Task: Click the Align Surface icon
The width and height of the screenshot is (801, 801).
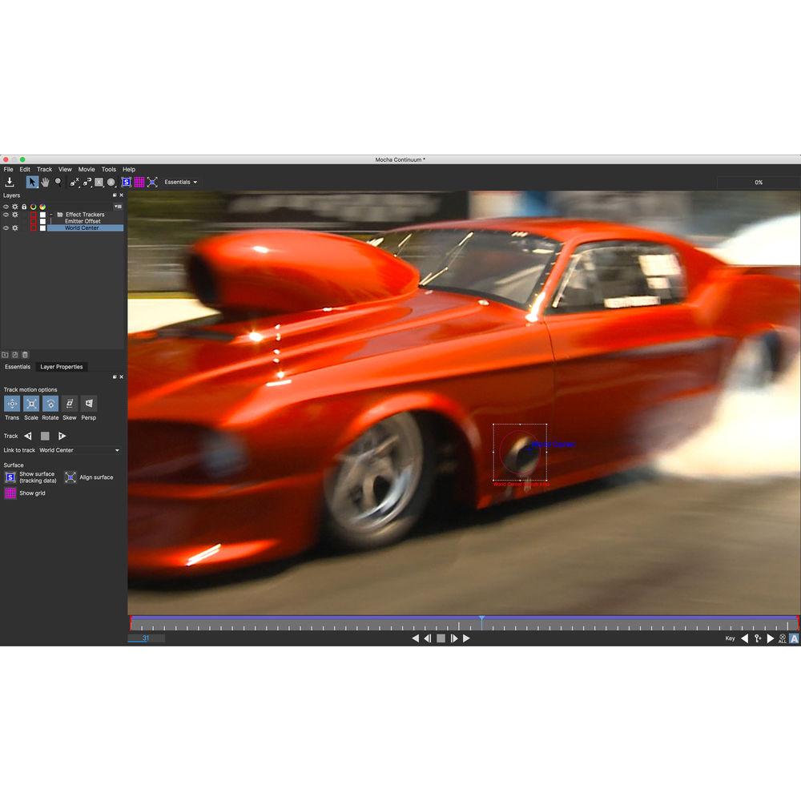Action: coord(70,477)
